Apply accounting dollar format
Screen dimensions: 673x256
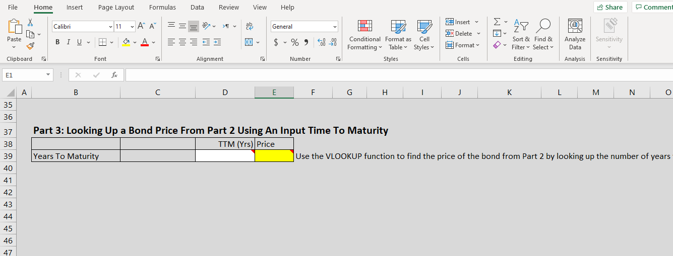point(276,42)
